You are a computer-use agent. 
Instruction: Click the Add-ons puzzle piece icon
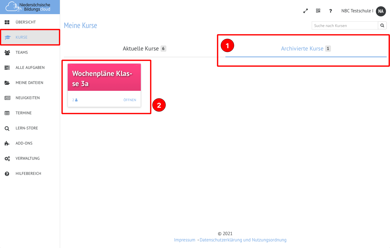pyautogui.click(x=7, y=143)
